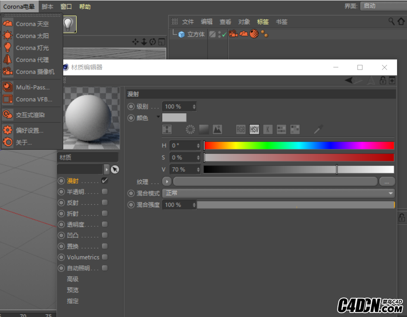Screen dimensions: 407x317
Task: Adjust the H hue spinner arrows
Action: coord(198,146)
